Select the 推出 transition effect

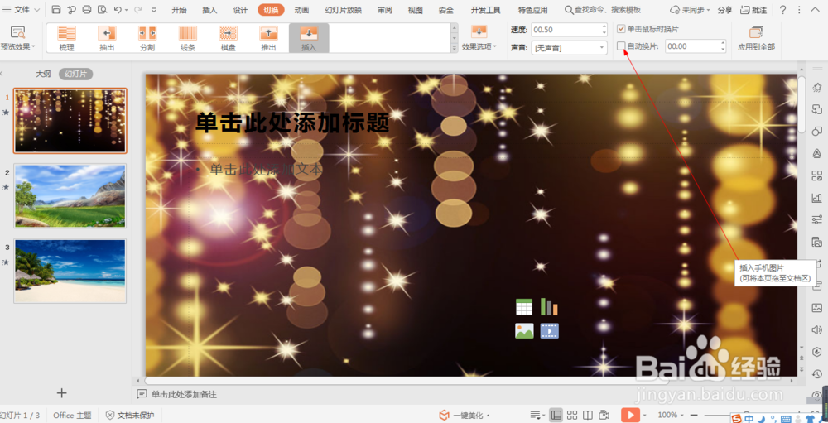268,39
